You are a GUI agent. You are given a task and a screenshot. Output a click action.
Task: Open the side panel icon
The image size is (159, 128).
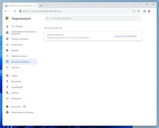pos(144,11)
